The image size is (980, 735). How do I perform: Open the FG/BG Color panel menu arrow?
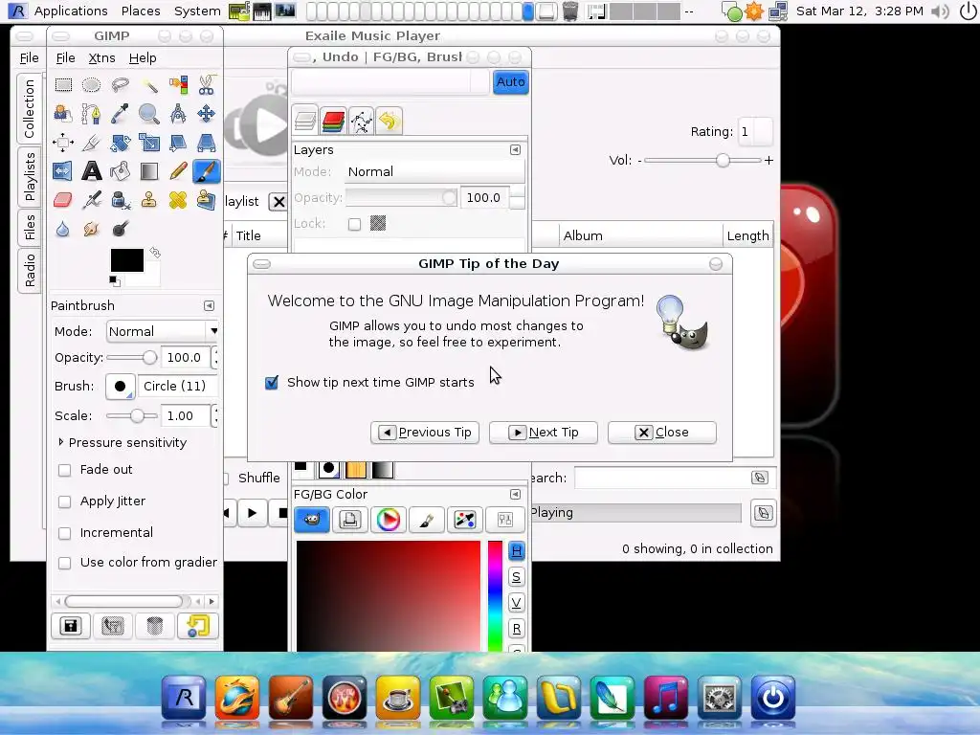pos(515,495)
